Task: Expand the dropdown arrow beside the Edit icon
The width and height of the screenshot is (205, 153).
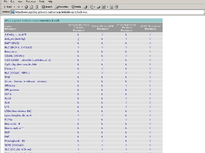Action: [x=107, y=7]
